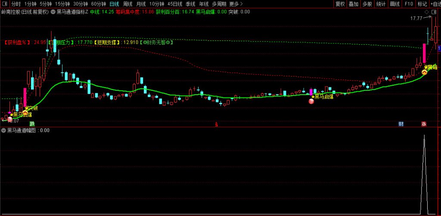Click the 统计 statistics button
The width and height of the screenshot is (441, 216).
click(381, 4)
